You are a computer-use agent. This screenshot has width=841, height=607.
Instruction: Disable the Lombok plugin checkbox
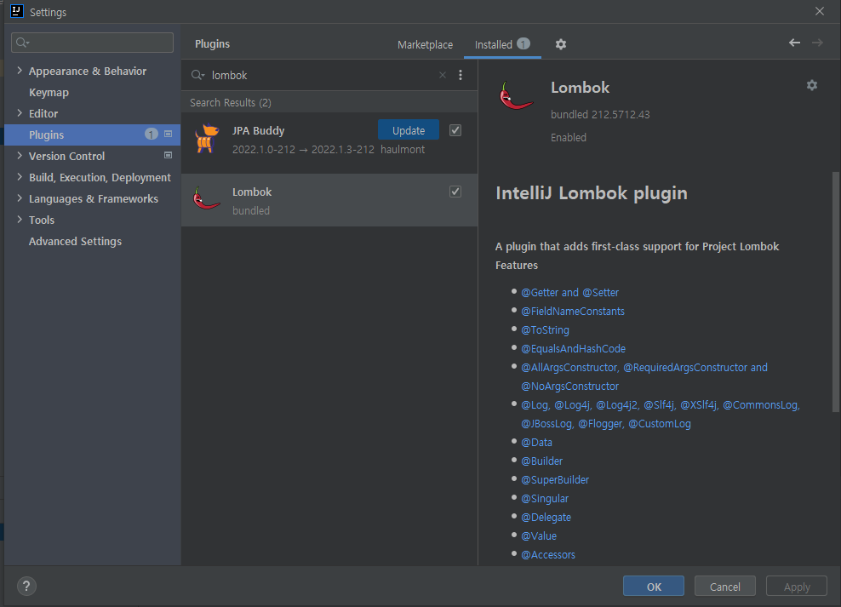[455, 192]
